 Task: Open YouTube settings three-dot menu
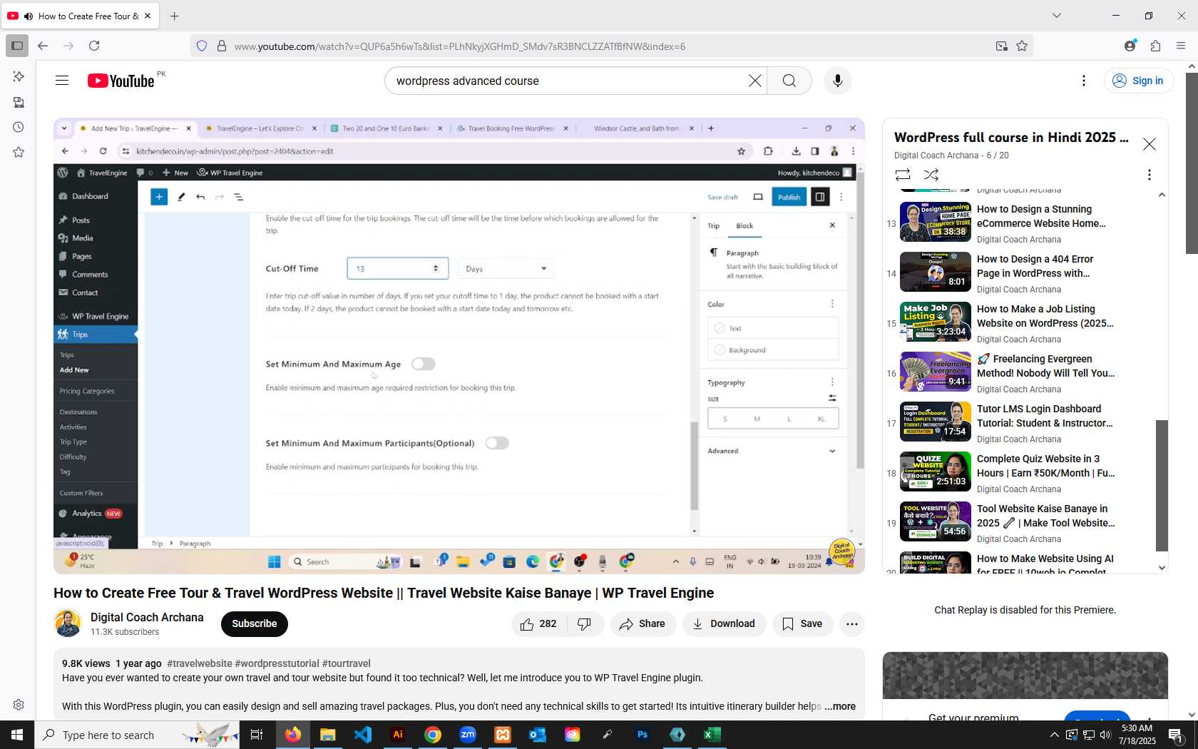[1084, 81]
